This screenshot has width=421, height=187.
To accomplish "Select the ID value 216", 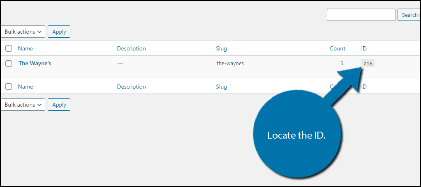I will pos(368,64).
